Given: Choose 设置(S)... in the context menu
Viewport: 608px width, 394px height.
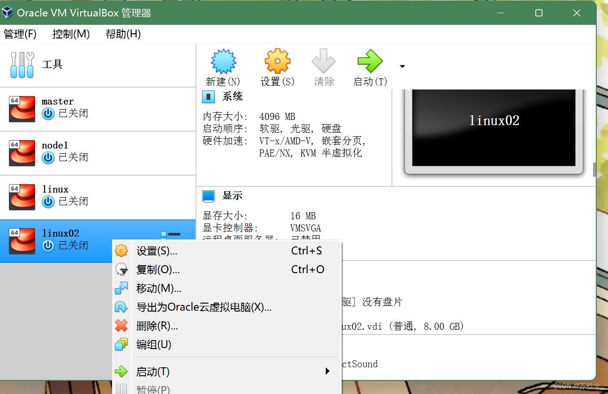Looking at the screenshot, I should pyautogui.click(x=227, y=251).
